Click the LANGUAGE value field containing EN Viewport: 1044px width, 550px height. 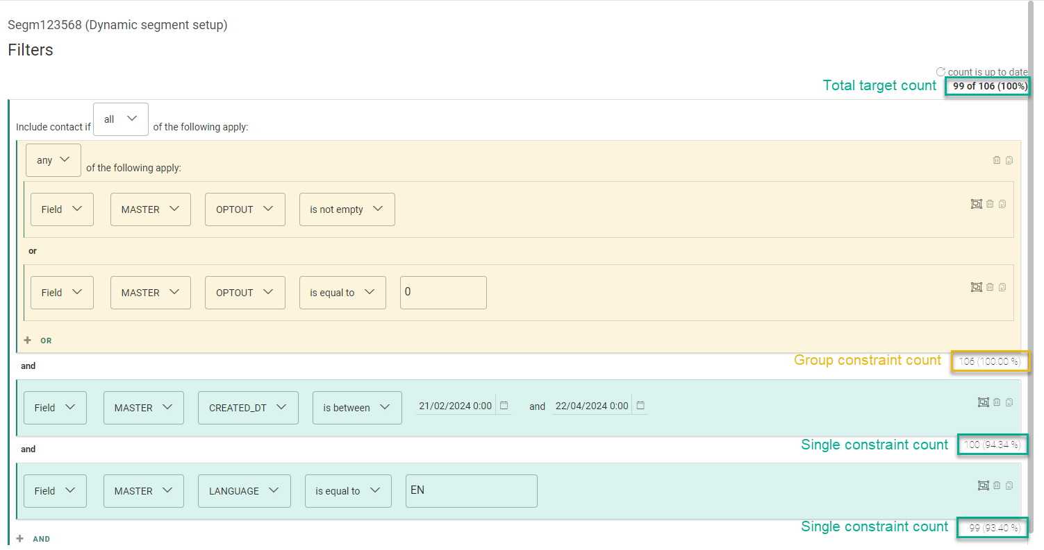pos(471,491)
